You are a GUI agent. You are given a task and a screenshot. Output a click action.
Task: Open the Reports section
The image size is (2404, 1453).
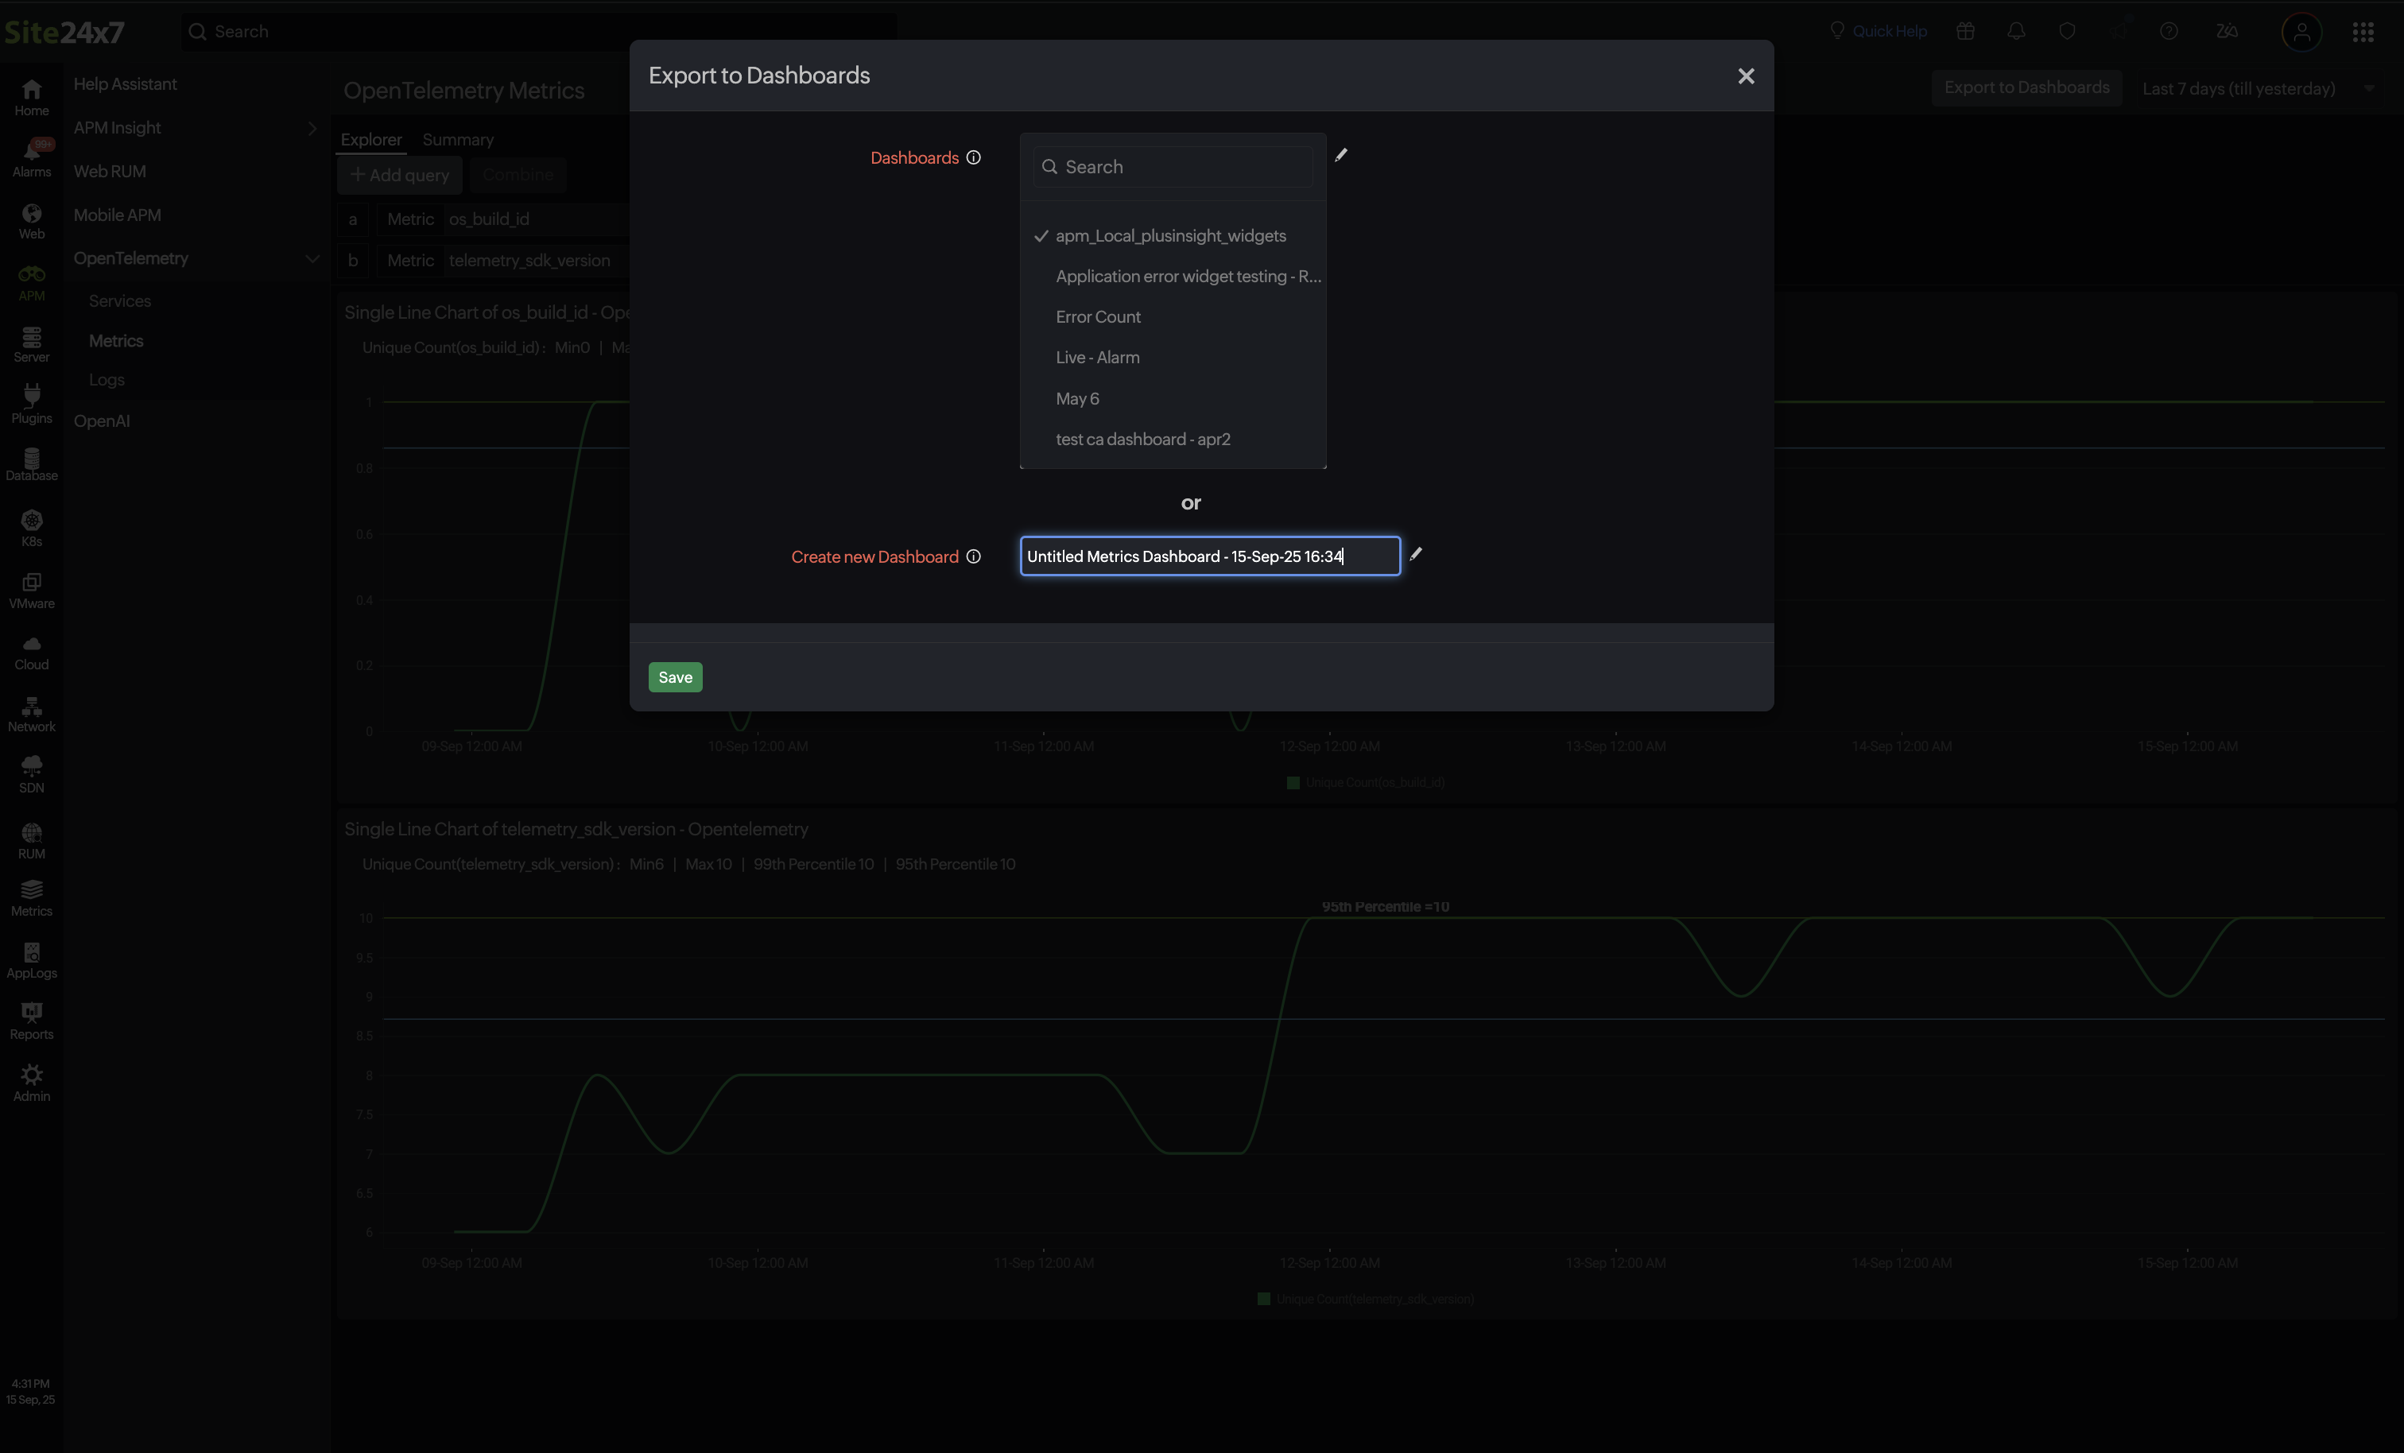tap(31, 1020)
